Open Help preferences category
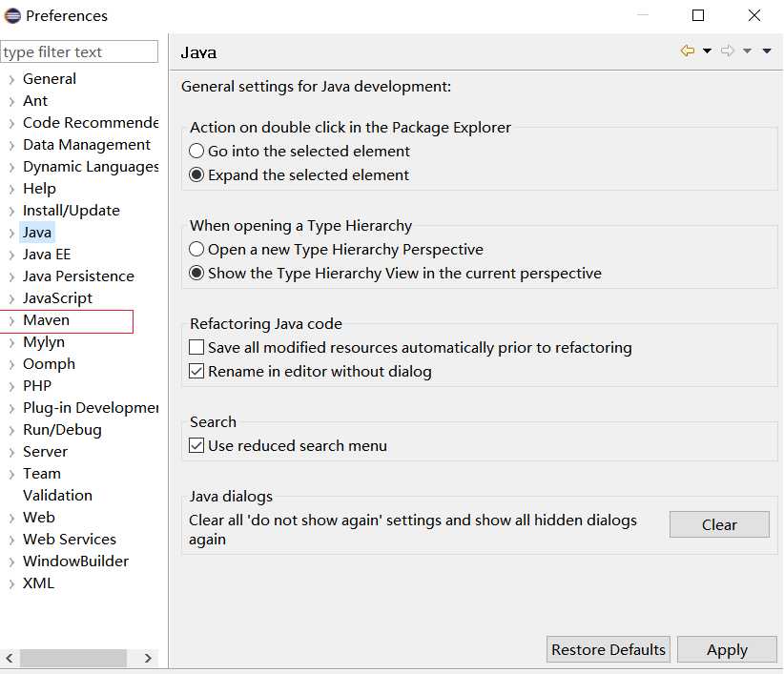This screenshot has height=674, width=784. (x=39, y=189)
